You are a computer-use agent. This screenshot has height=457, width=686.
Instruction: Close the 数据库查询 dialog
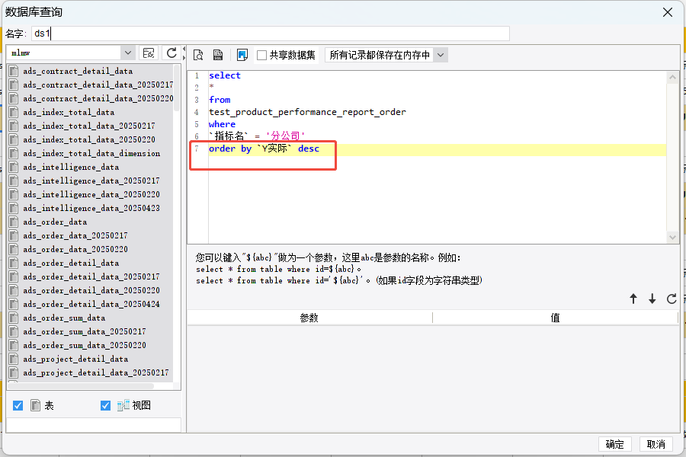668,12
